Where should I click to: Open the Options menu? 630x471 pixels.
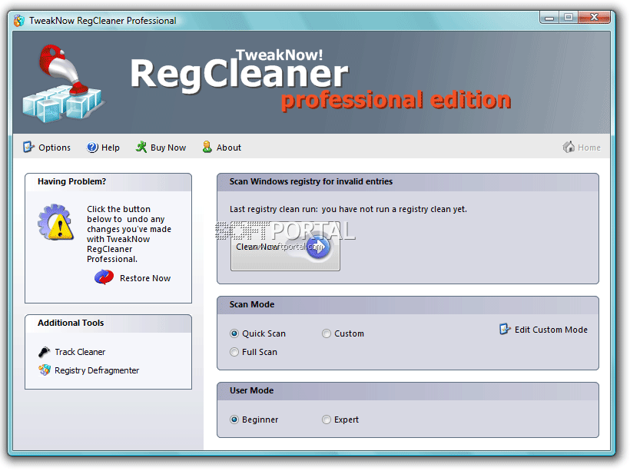pyautogui.click(x=47, y=148)
